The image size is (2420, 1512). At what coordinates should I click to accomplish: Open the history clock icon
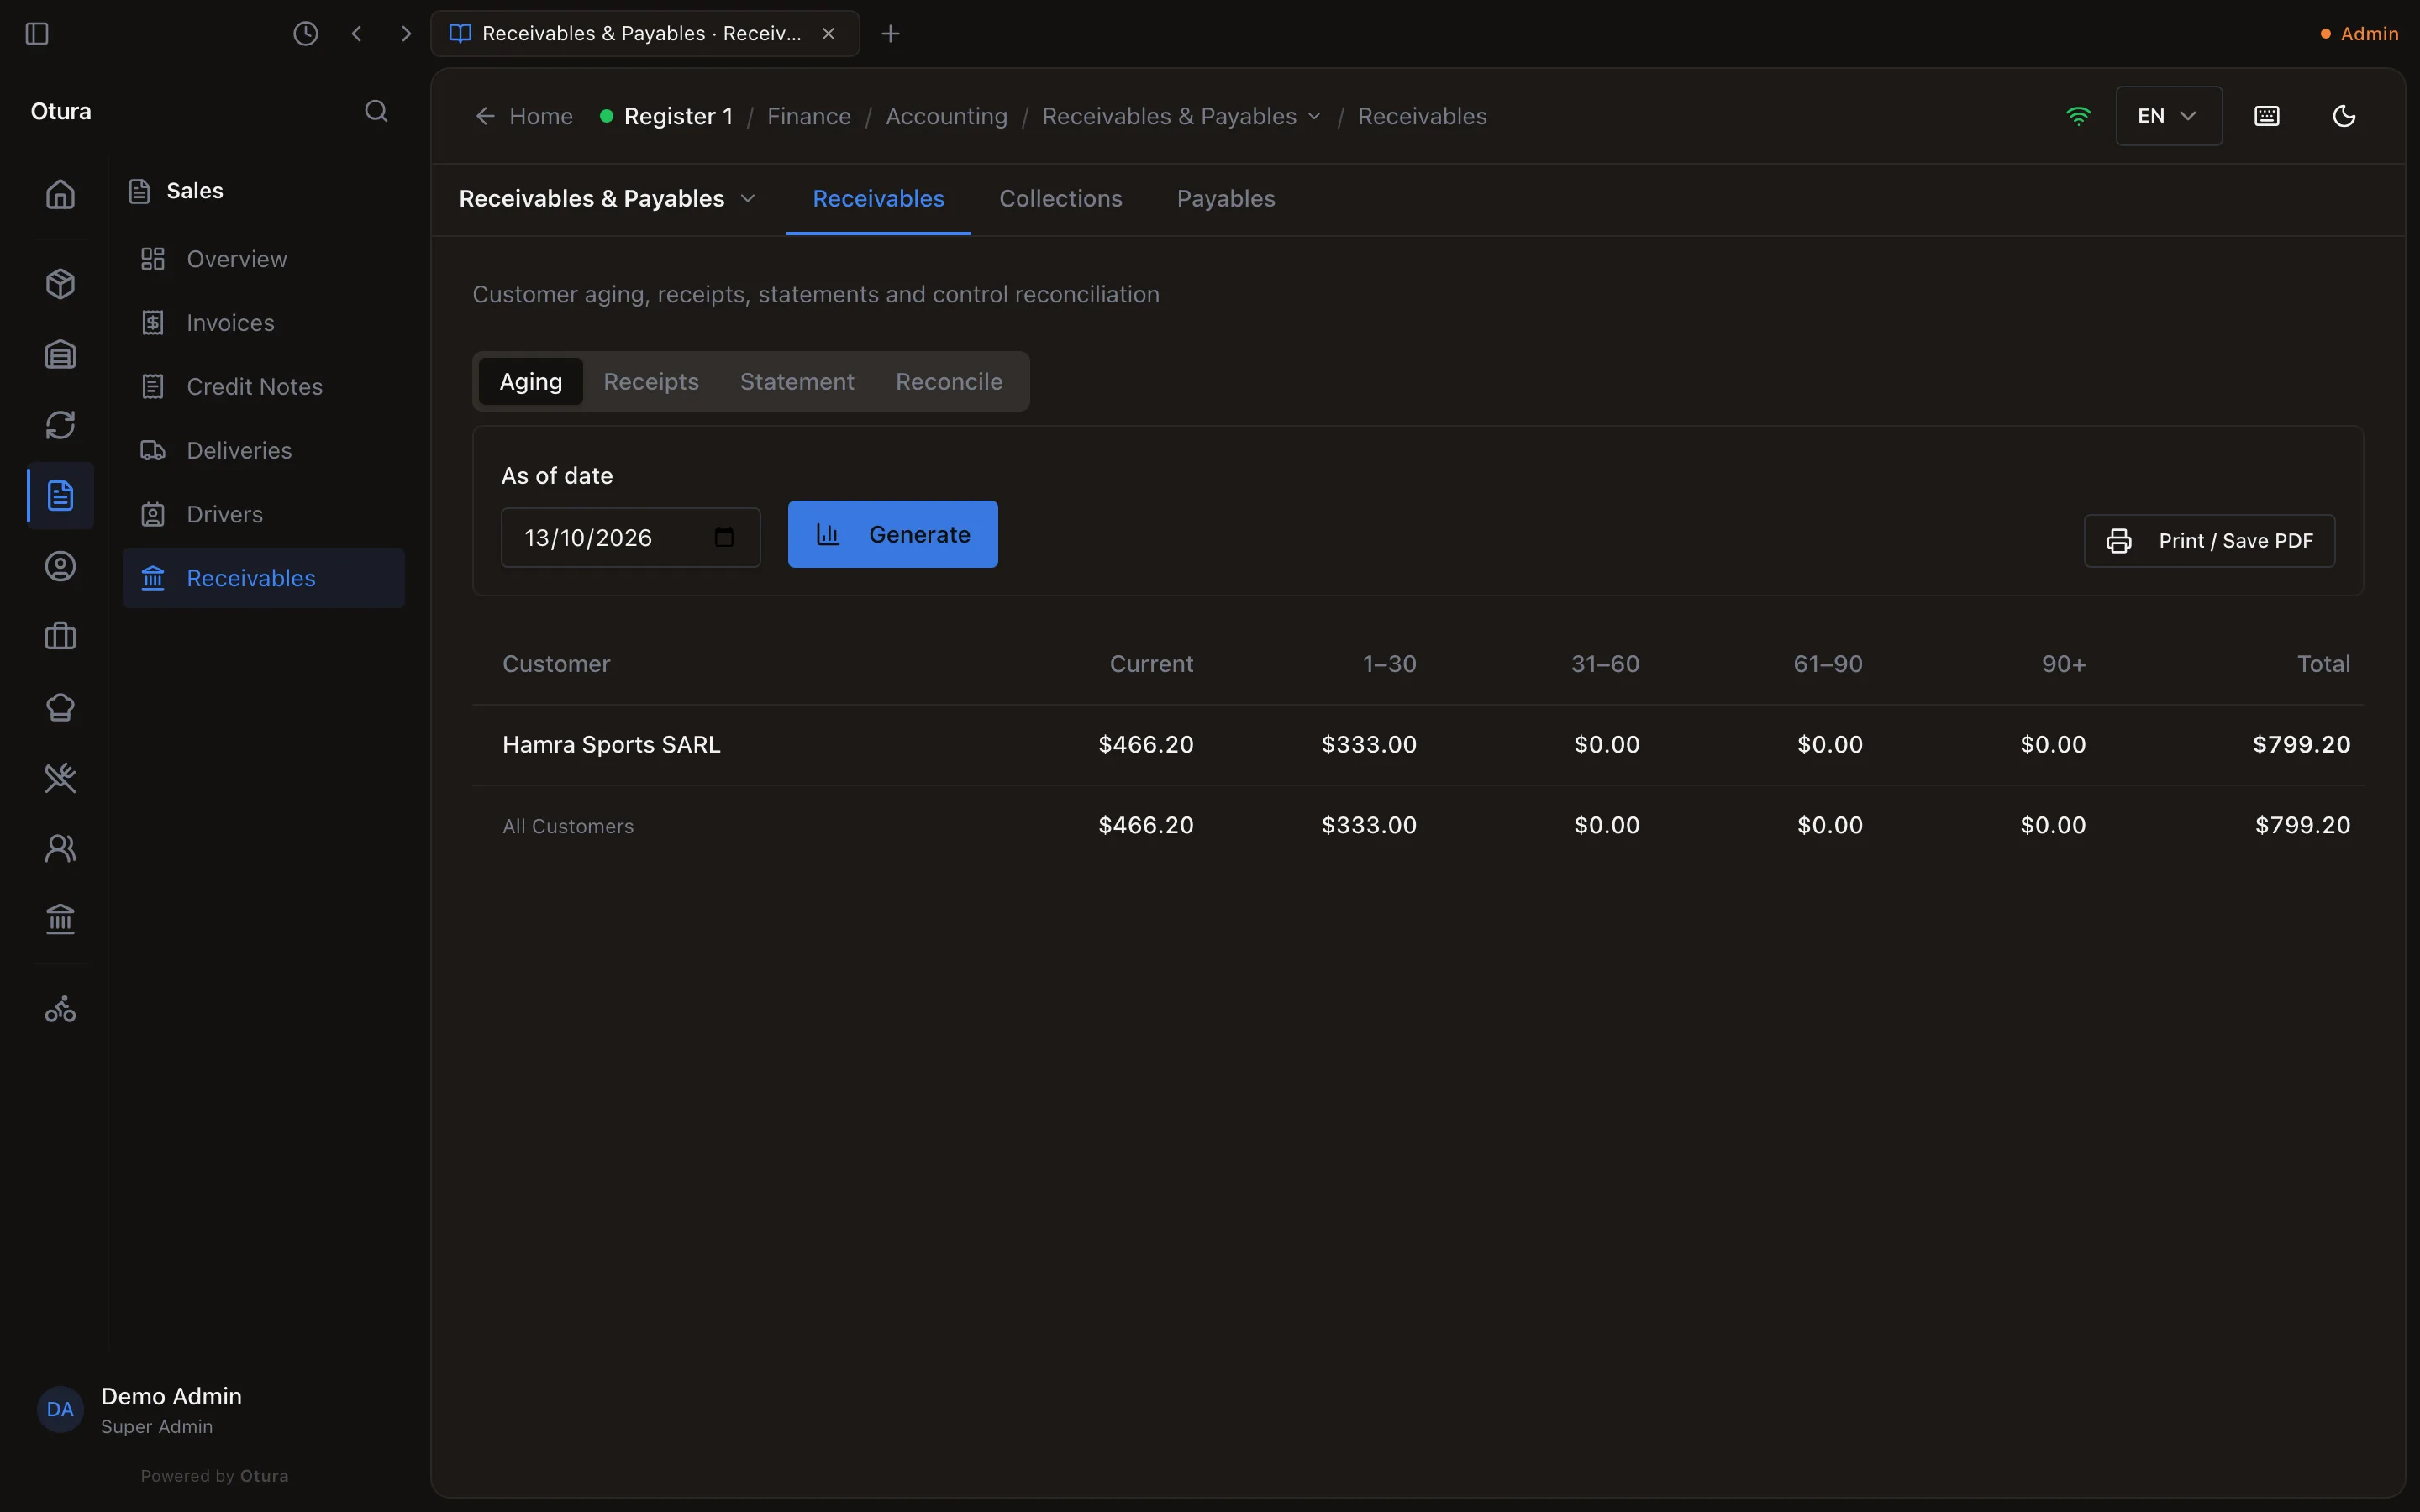point(305,34)
